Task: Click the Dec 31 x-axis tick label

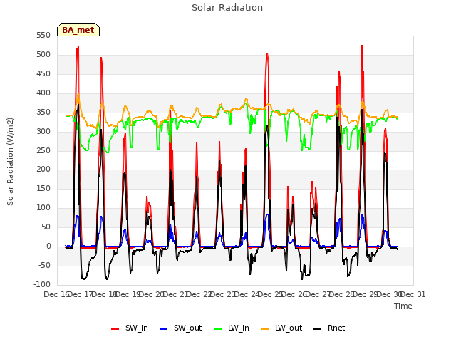Action: (413, 294)
